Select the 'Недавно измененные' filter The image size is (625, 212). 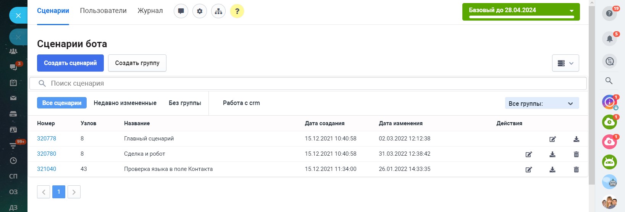(125, 103)
